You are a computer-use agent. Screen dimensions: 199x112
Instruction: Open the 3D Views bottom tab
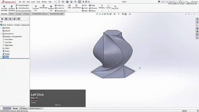[24, 109]
